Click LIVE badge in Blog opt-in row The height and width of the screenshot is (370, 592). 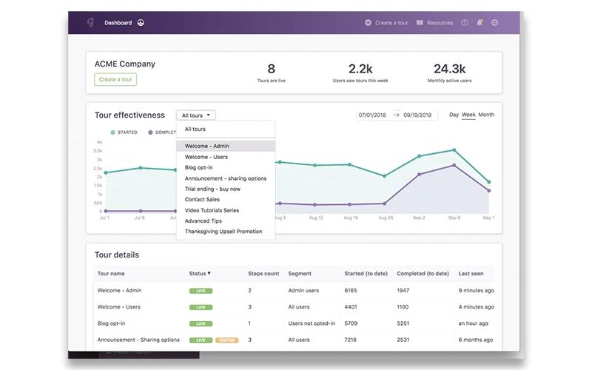point(201,323)
